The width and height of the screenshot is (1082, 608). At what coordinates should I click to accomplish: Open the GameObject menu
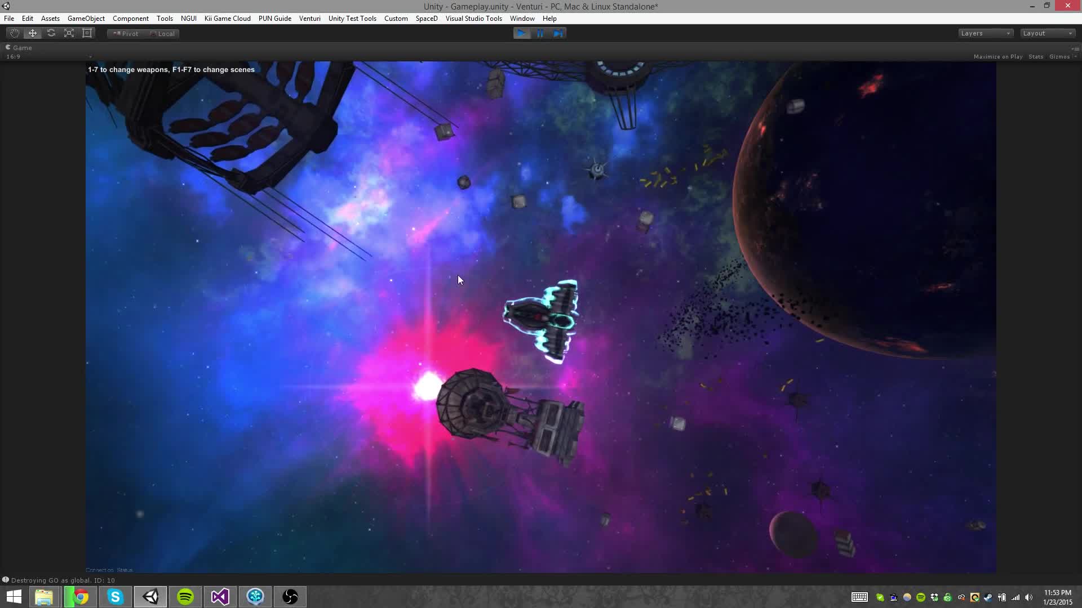point(86,18)
